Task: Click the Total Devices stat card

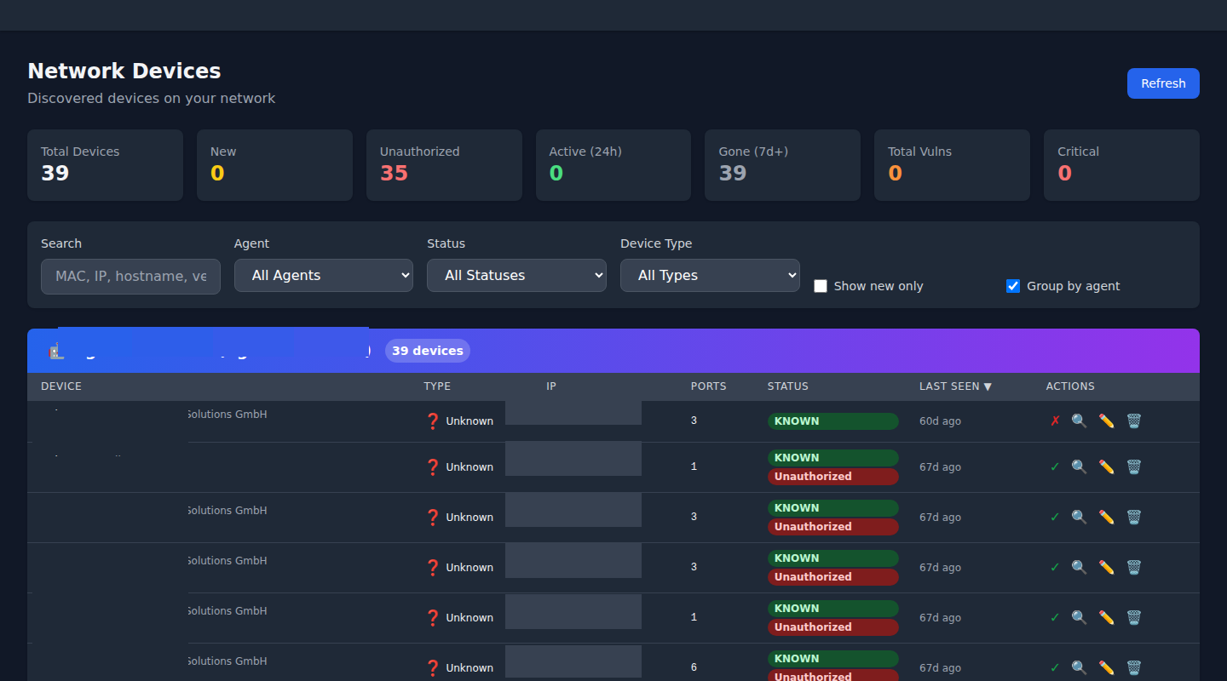Action: point(105,165)
